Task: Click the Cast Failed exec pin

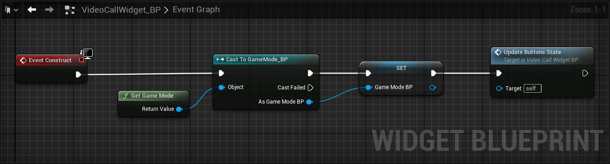Action: pos(310,87)
